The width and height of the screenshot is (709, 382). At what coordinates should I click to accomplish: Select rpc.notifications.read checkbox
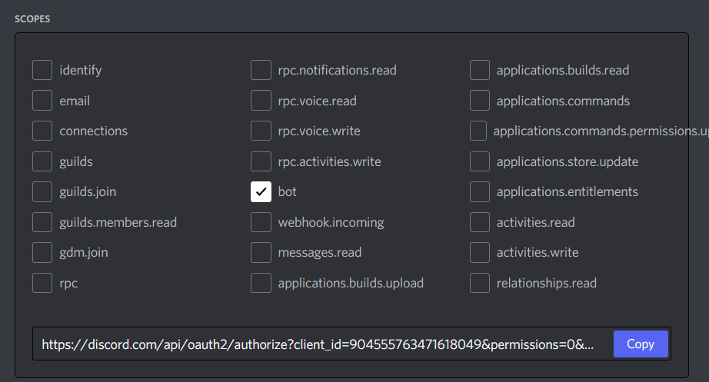tap(261, 70)
